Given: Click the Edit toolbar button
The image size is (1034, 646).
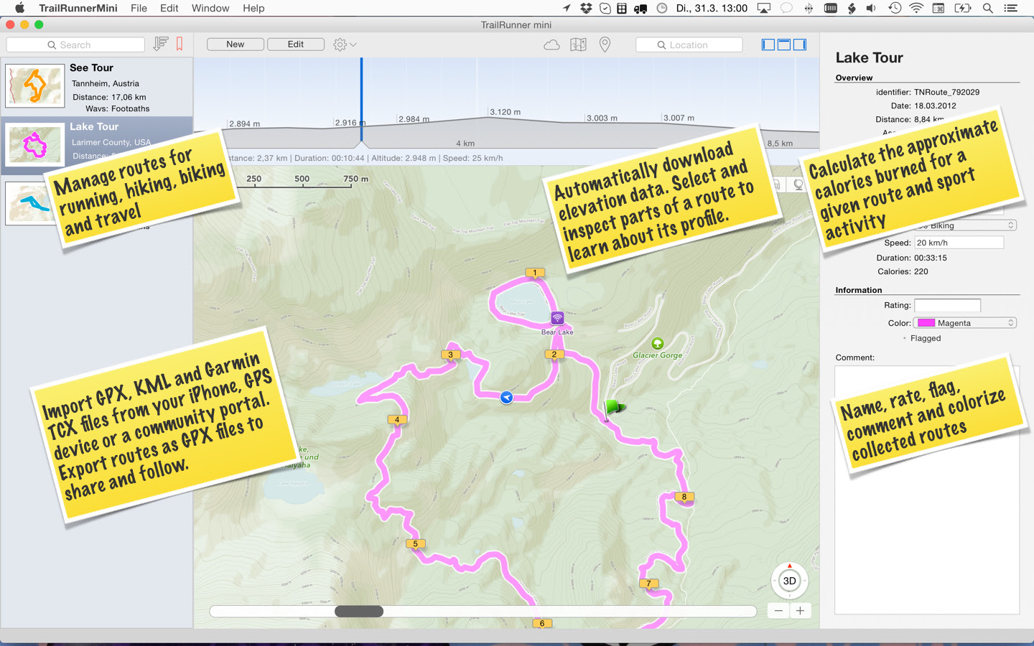Looking at the screenshot, I should coord(296,45).
